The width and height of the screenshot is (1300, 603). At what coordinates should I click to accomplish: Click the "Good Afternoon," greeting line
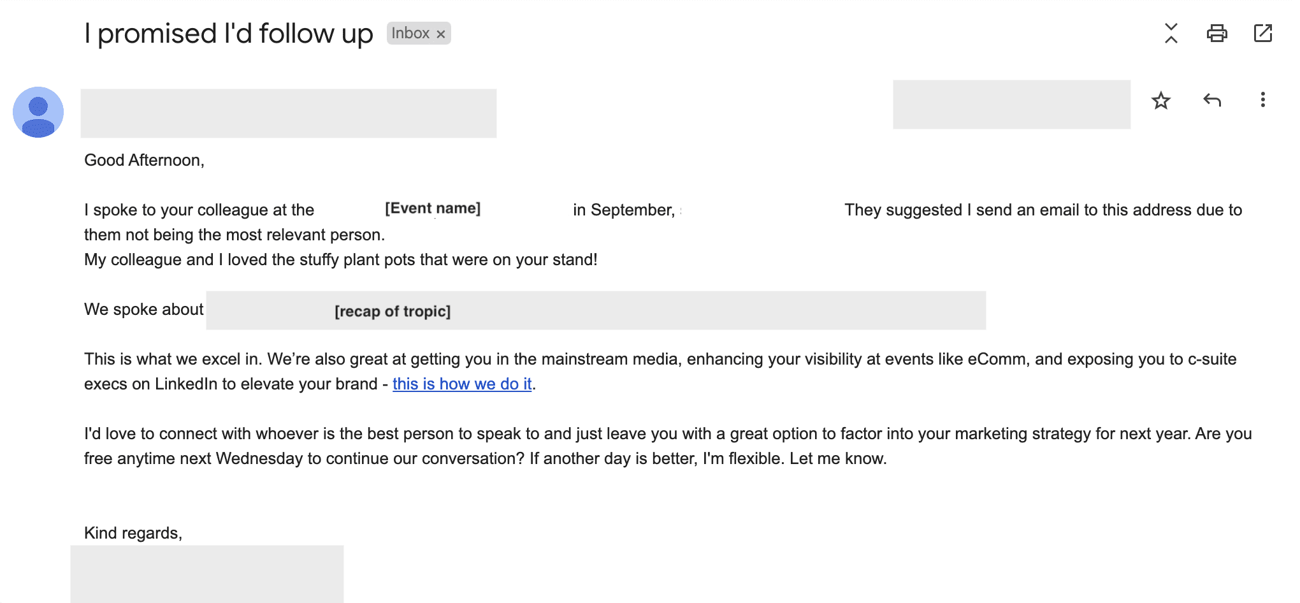tap(144, 160)
